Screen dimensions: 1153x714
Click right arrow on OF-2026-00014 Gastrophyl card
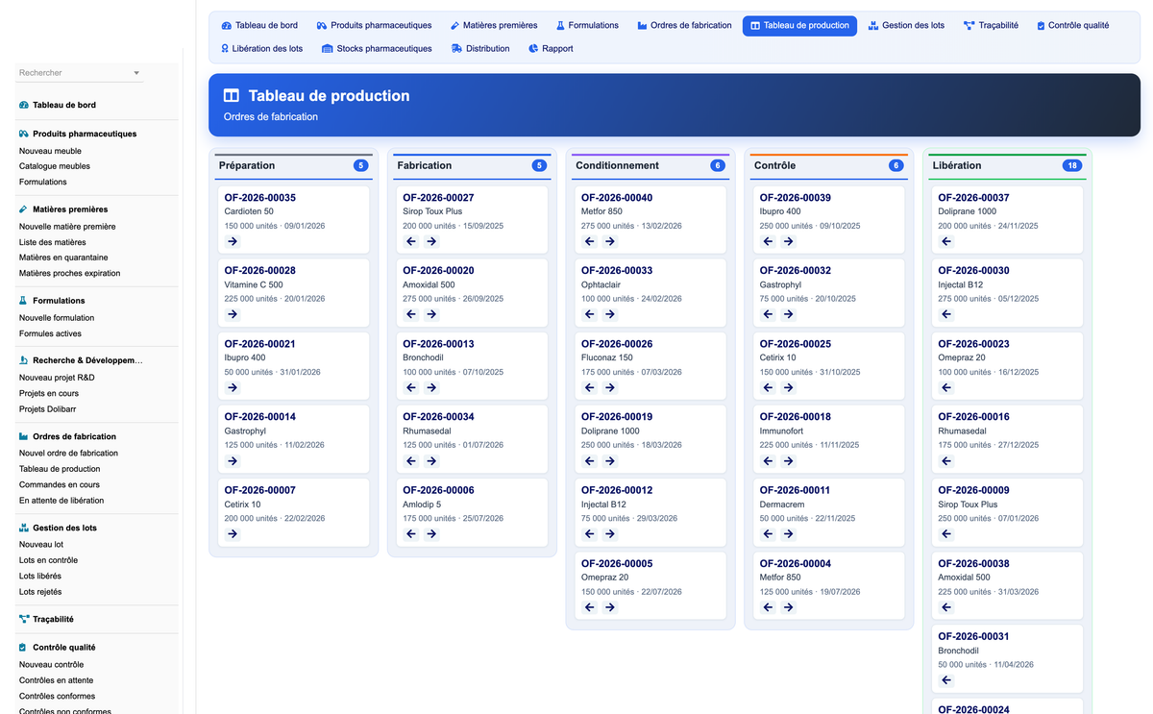[233, 460]
